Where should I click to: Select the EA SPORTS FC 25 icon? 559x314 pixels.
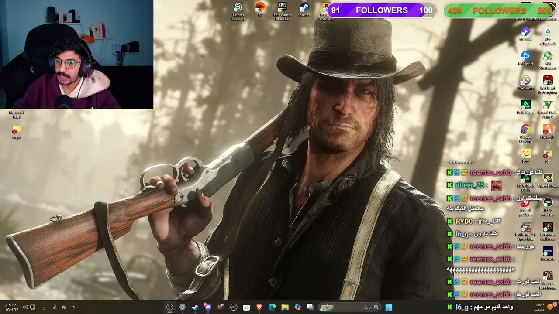click(525, 182)
